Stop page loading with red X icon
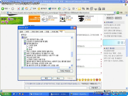The width and height of the screenshot is (128, 96). coord(18,8)
